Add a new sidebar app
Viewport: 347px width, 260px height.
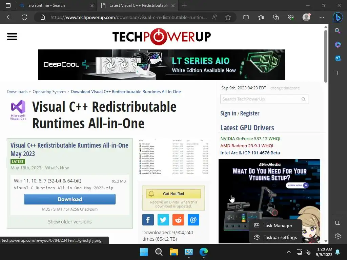tap(338, 73)
